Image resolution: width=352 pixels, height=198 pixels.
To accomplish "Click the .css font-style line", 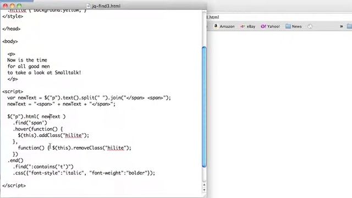I will point(84,173).
